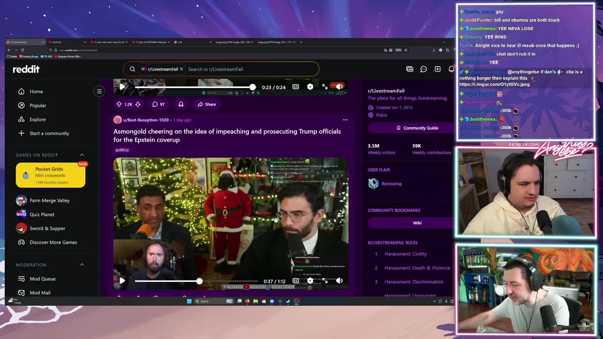Mute the Asmongold video volume
Screen dimensions: 603x339
click(x=339, y=281)
